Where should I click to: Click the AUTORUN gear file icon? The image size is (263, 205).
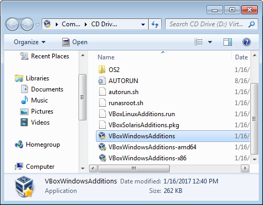click(x=102, y=81)
